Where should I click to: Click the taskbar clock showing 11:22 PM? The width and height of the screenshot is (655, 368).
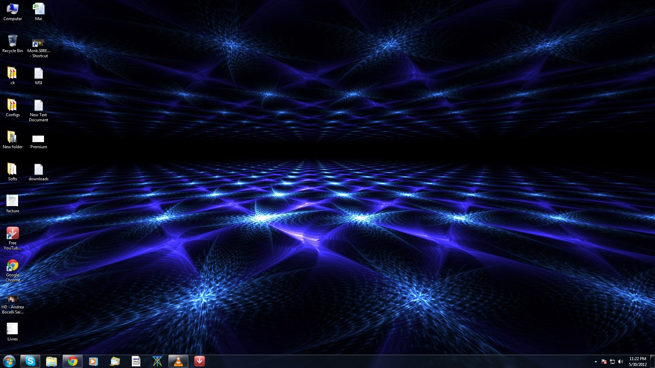coord(638,362)
